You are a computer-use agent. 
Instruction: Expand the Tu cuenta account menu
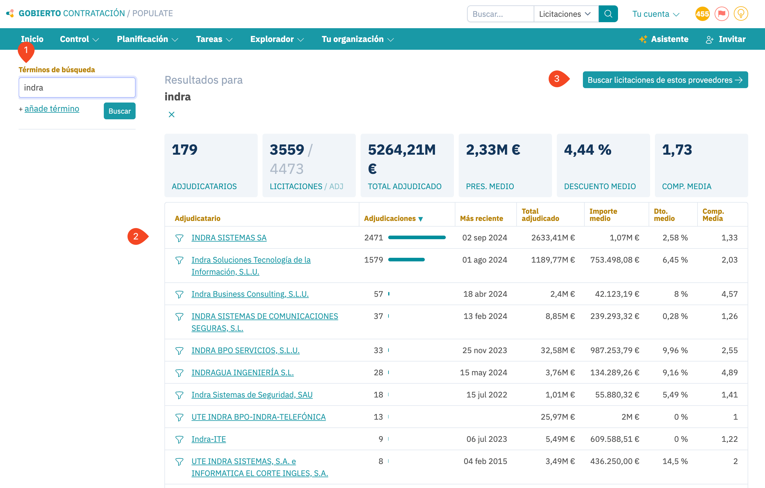click(655, 14)
